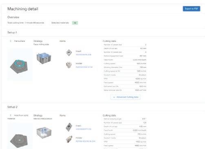The image size is (205, 149).
Task: Expand Advanced Cutting data in Setup 1
Action: tap(126, 97)
